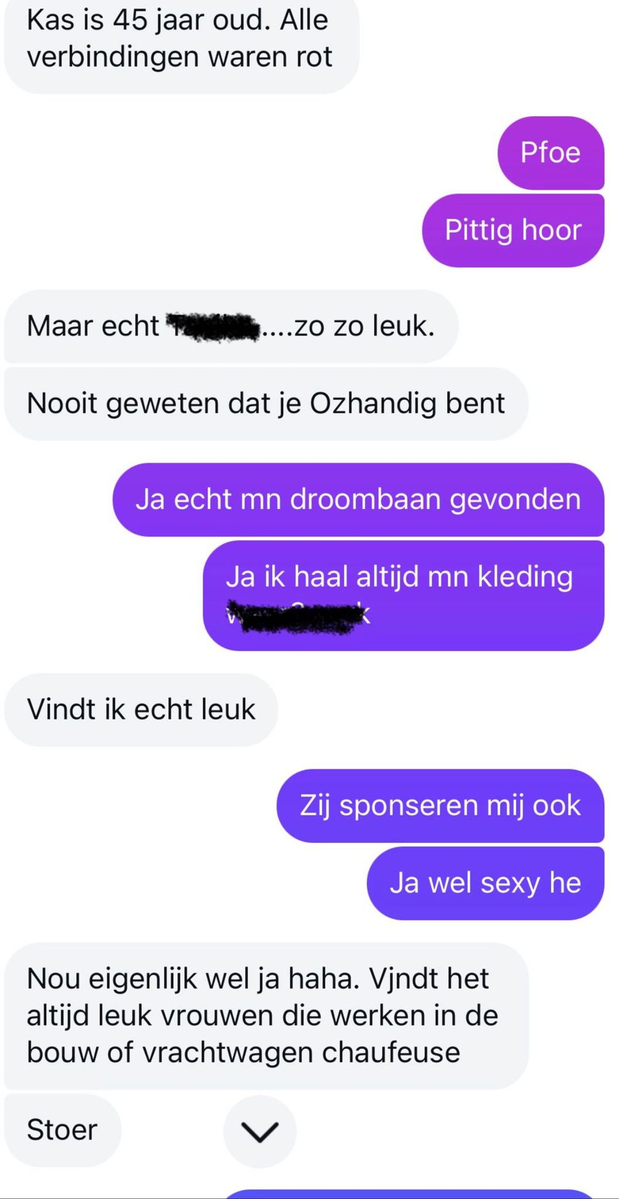Tap 'Nooit geweten dat je Ozhandig bent' bubble

[x=266, y=404]
